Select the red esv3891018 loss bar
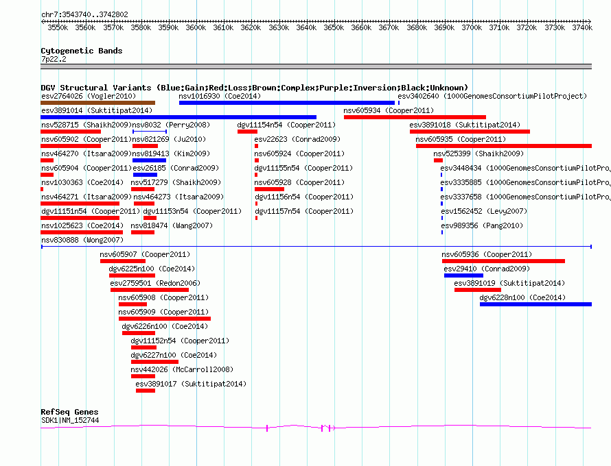This screenshot has height=466, width=611. point(470,132)
